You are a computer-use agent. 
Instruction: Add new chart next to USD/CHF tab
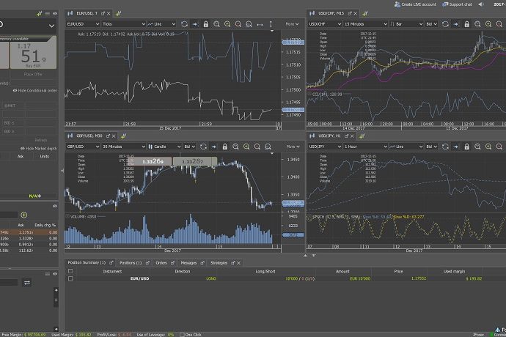point(365,13)
